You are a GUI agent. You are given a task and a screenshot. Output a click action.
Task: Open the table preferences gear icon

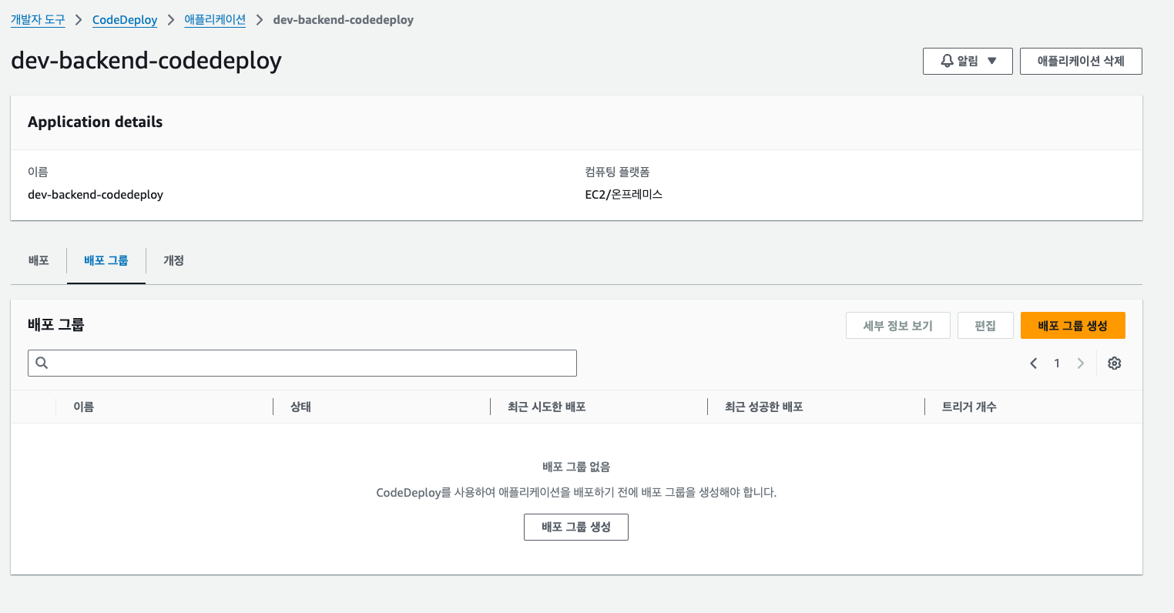(x=1114, y=363)
